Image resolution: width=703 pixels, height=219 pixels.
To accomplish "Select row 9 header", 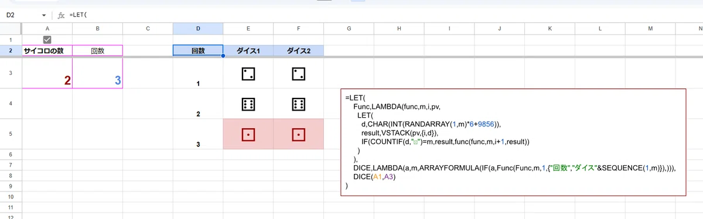I will 11,186.
